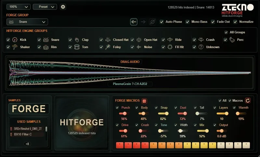Click the FX Hit burst icon

tap(170, 47)
